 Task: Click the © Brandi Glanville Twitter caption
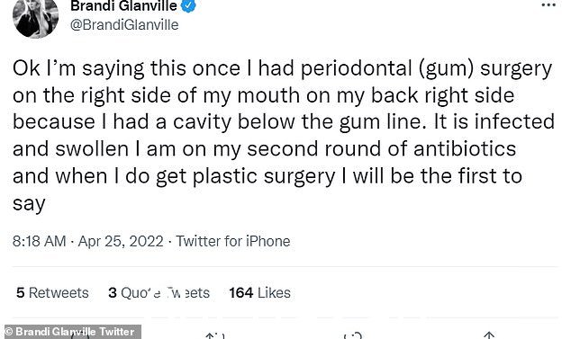[70, 332]
